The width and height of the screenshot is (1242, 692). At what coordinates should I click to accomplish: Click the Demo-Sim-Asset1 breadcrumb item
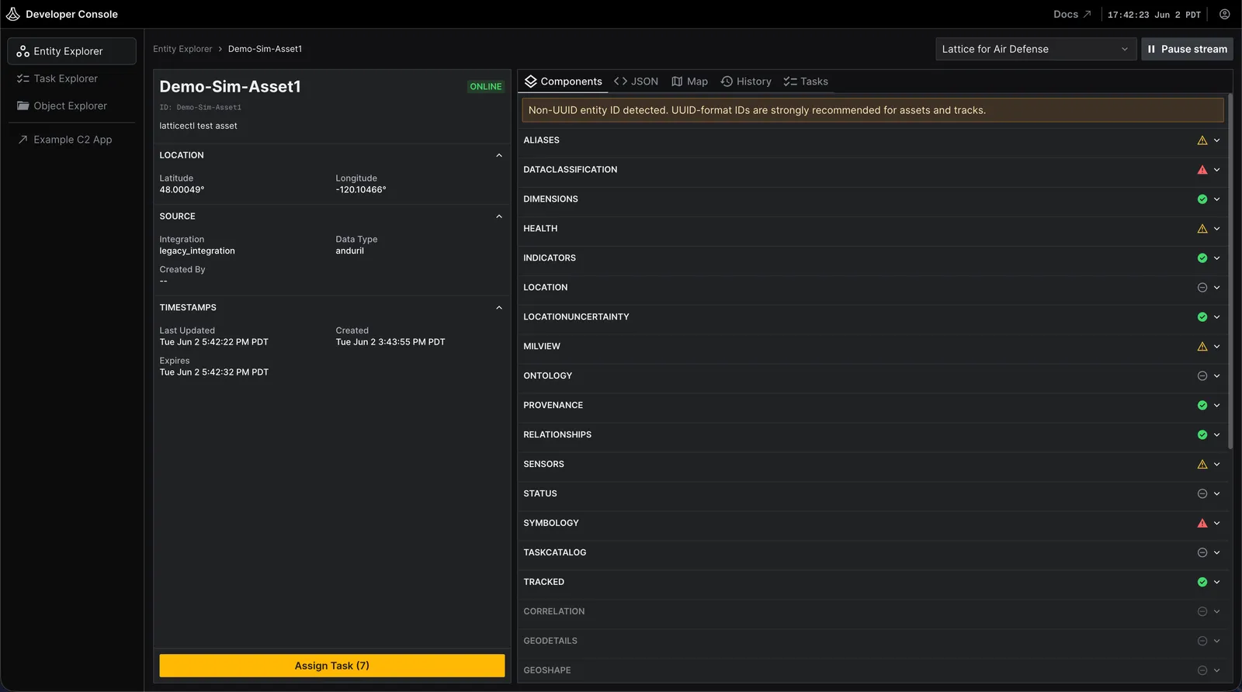(265, 49)
